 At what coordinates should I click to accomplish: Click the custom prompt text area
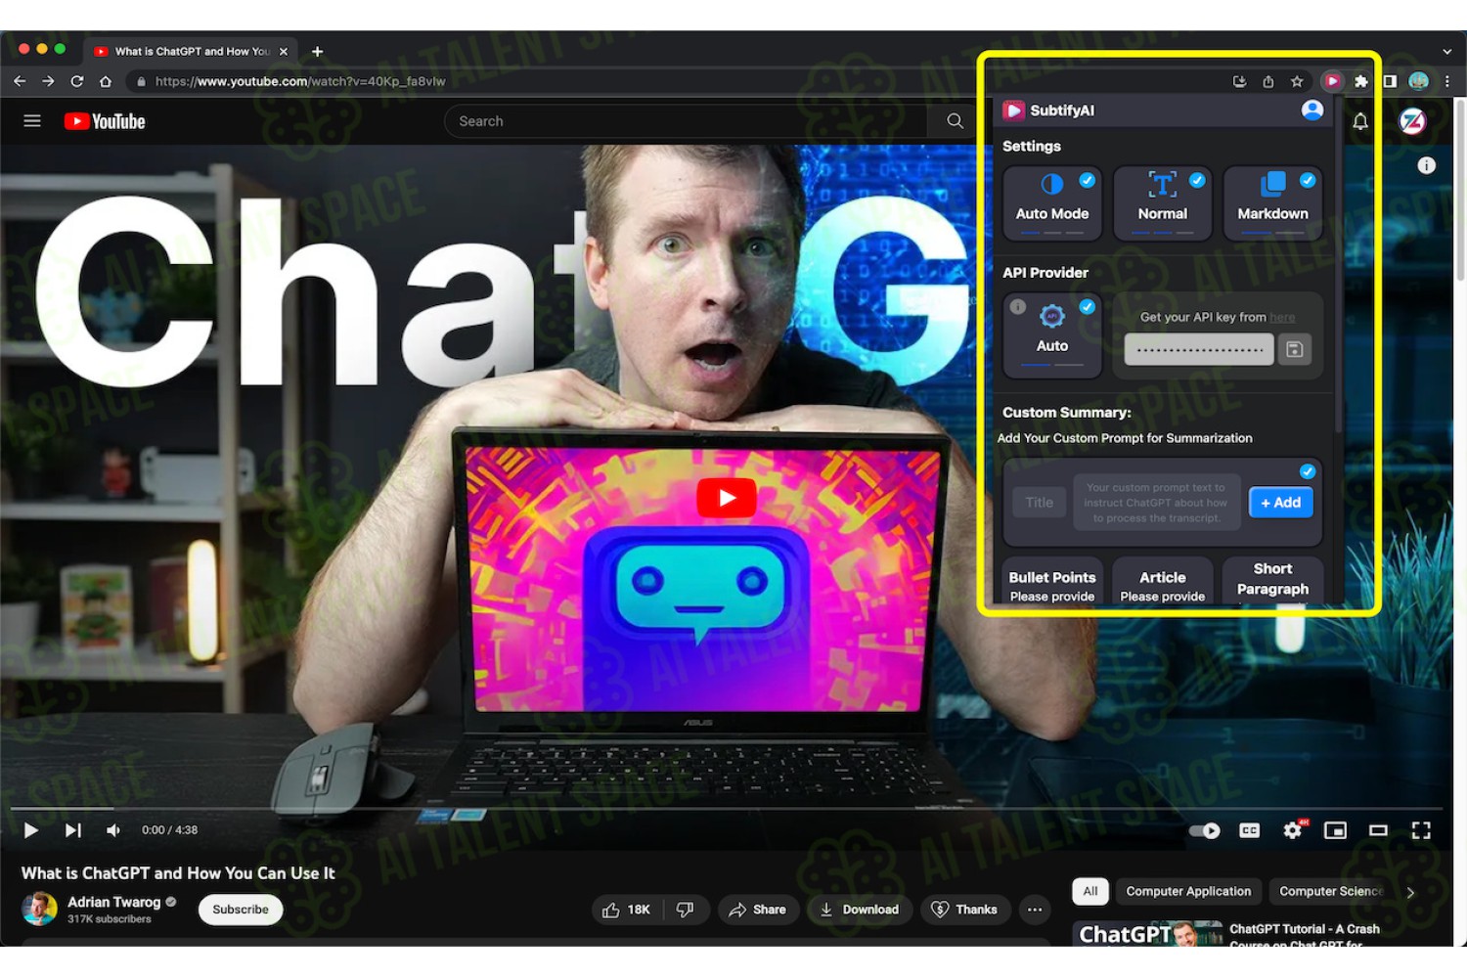1157,503
